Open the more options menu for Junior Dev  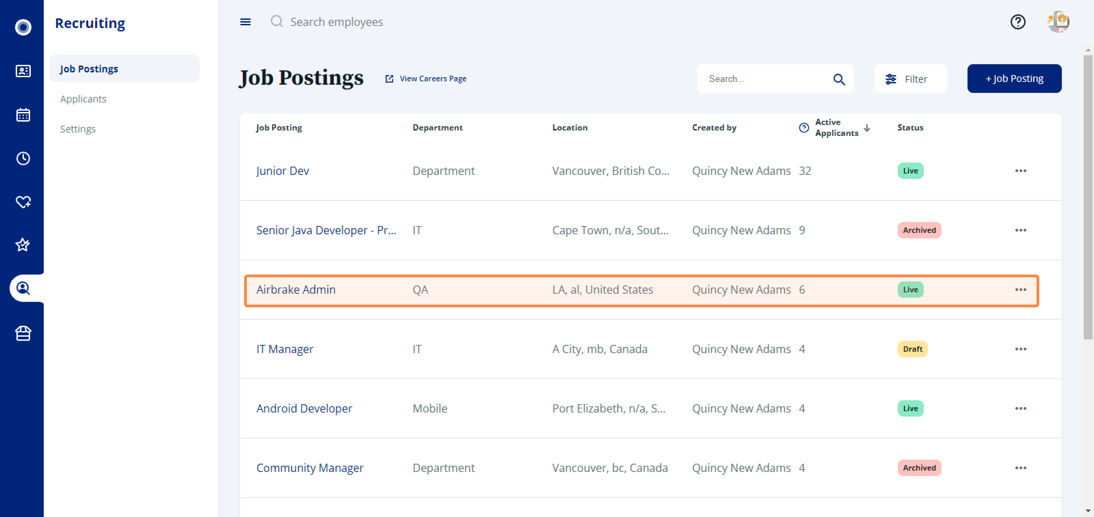coord(1020,171)
